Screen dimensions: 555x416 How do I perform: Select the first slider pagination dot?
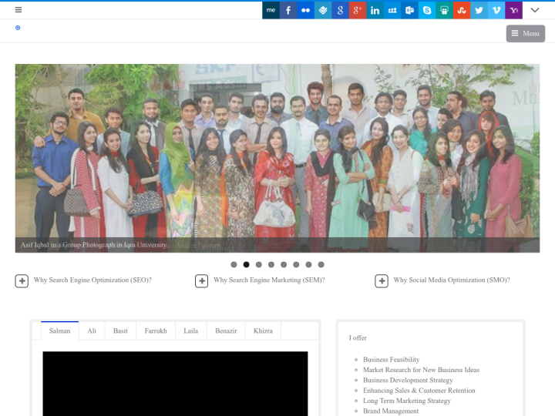[234, 264]
